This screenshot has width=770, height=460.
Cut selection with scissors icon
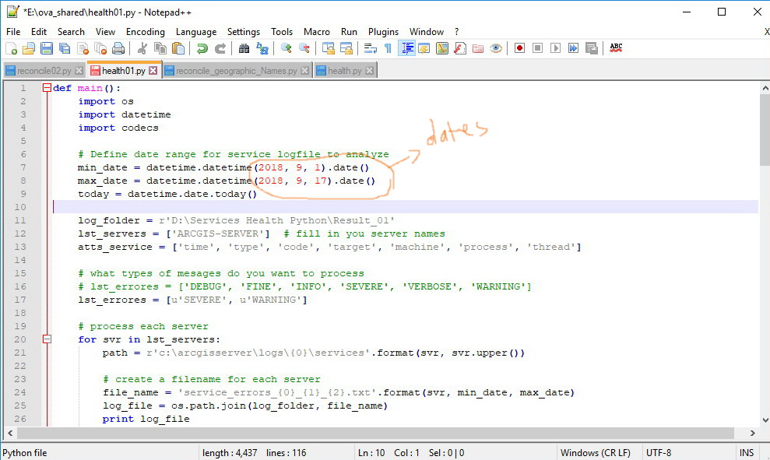click(142, 48)
